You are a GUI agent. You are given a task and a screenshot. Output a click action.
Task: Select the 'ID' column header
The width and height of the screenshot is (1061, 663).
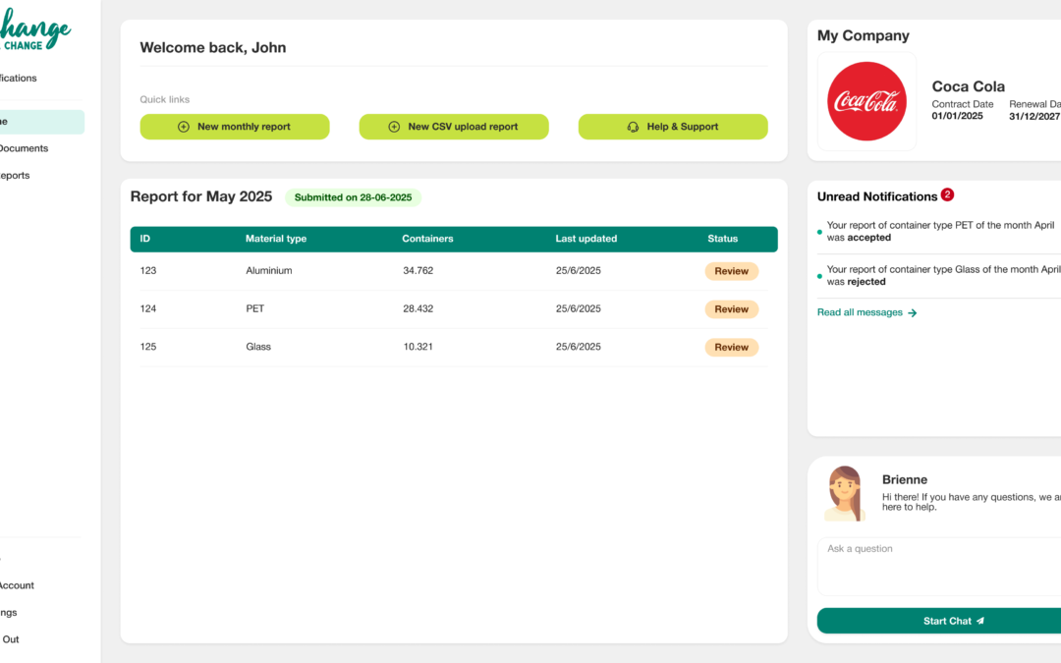144,239
